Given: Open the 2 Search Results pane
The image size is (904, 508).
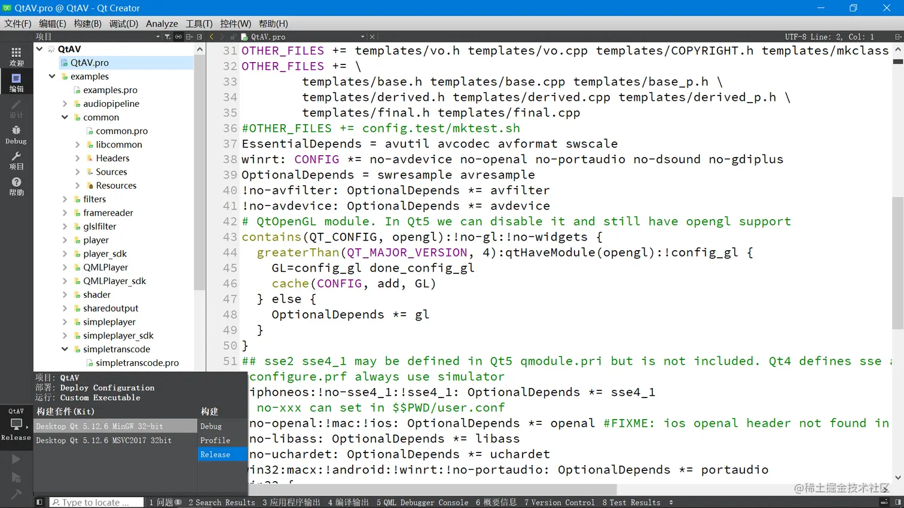Looking at the screenshot, I should pyautogui.click(x=222, y=503).
